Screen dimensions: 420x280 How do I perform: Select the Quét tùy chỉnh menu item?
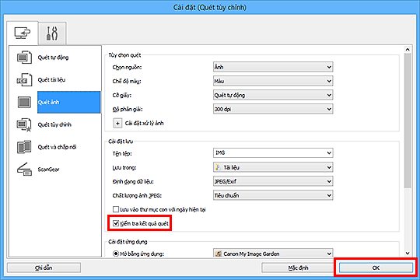(x=54, y=124)
